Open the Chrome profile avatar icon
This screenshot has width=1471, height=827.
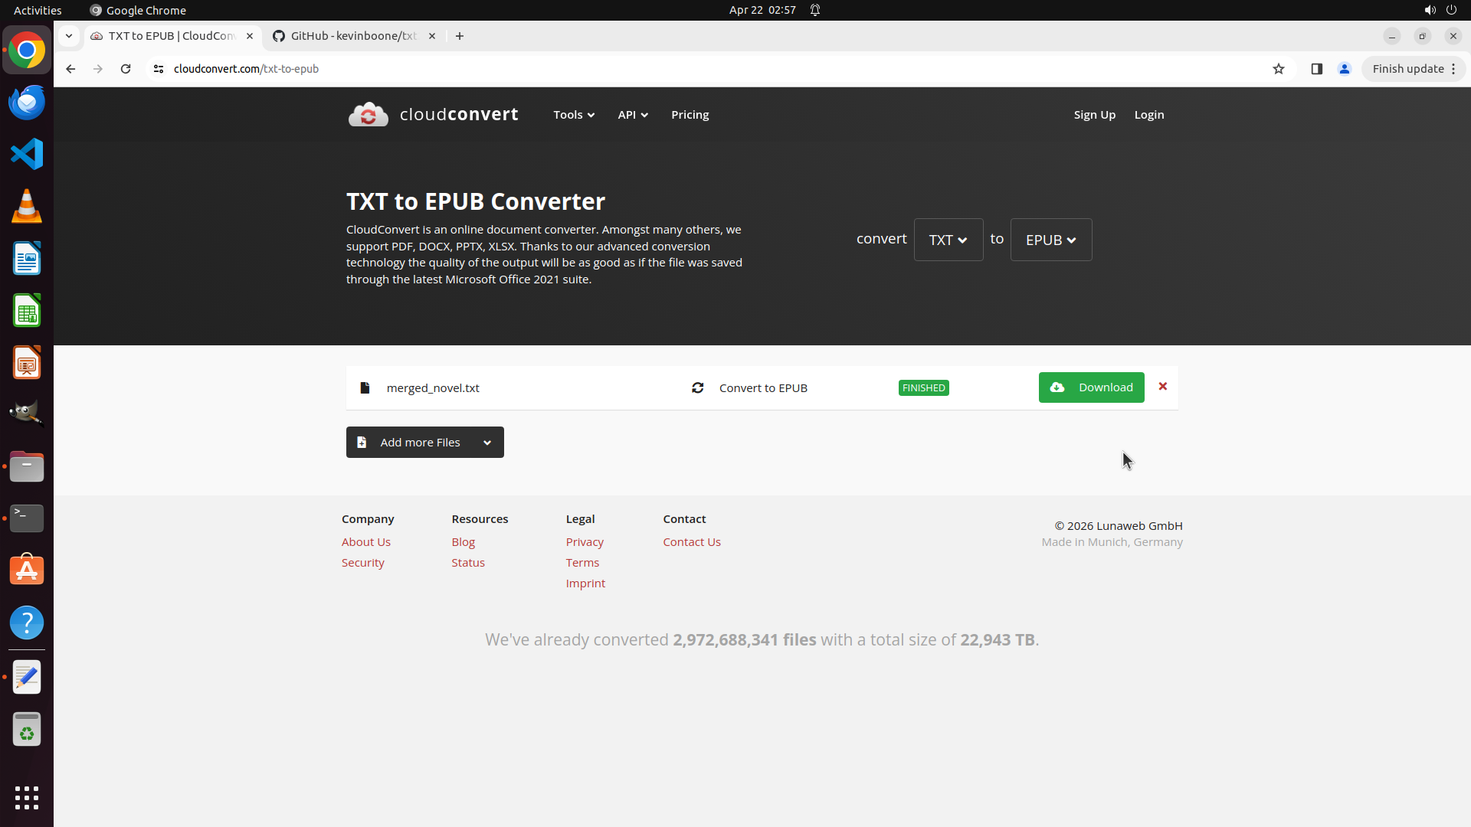tap(1344, 69)
